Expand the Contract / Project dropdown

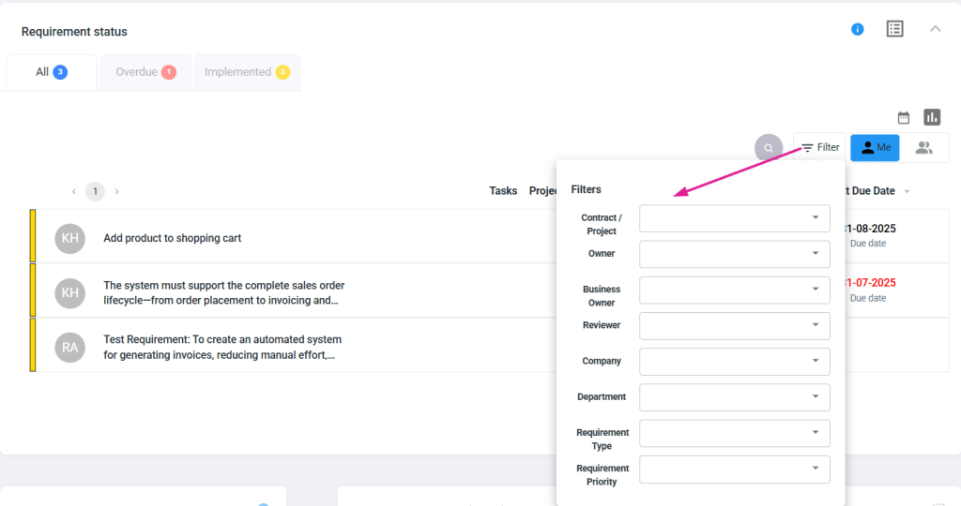tap(734, 218)
